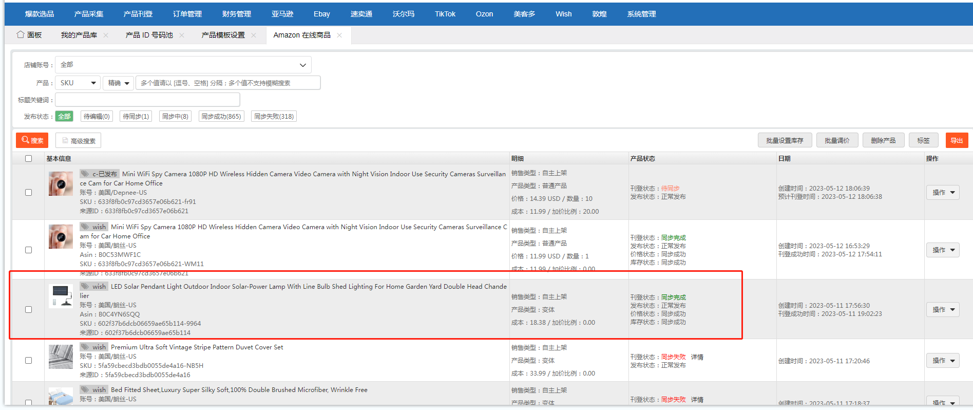Open 操作 dropdown for Depnee-US camera row
Viewport: 973px width, 410px height.
pyautogui.click(x=943, y=192)
